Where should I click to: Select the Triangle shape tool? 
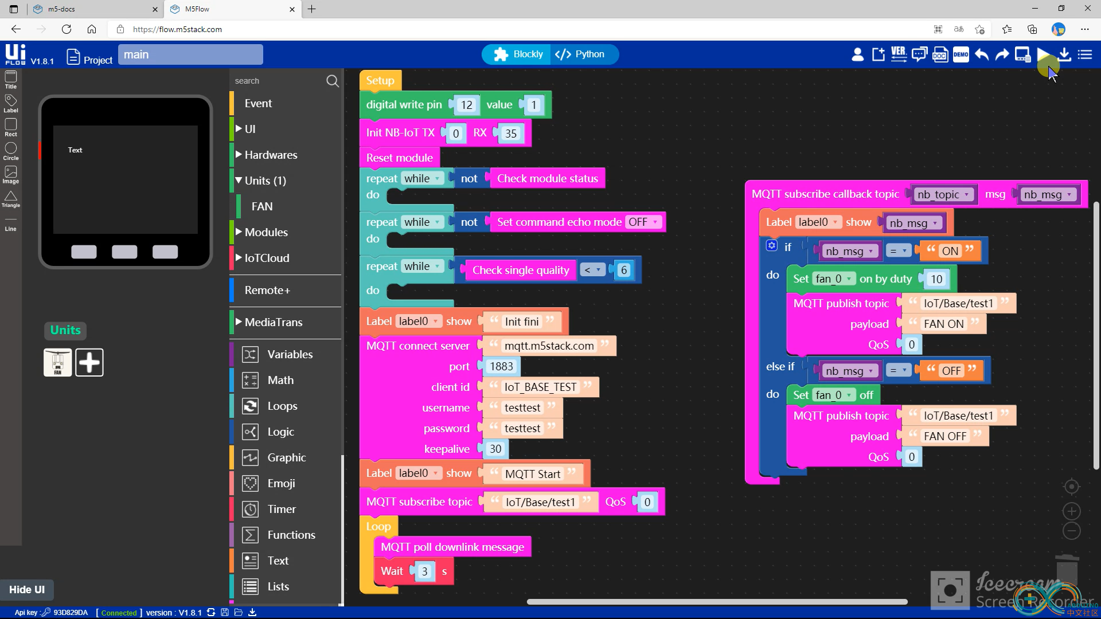click(x=11, y=199)
